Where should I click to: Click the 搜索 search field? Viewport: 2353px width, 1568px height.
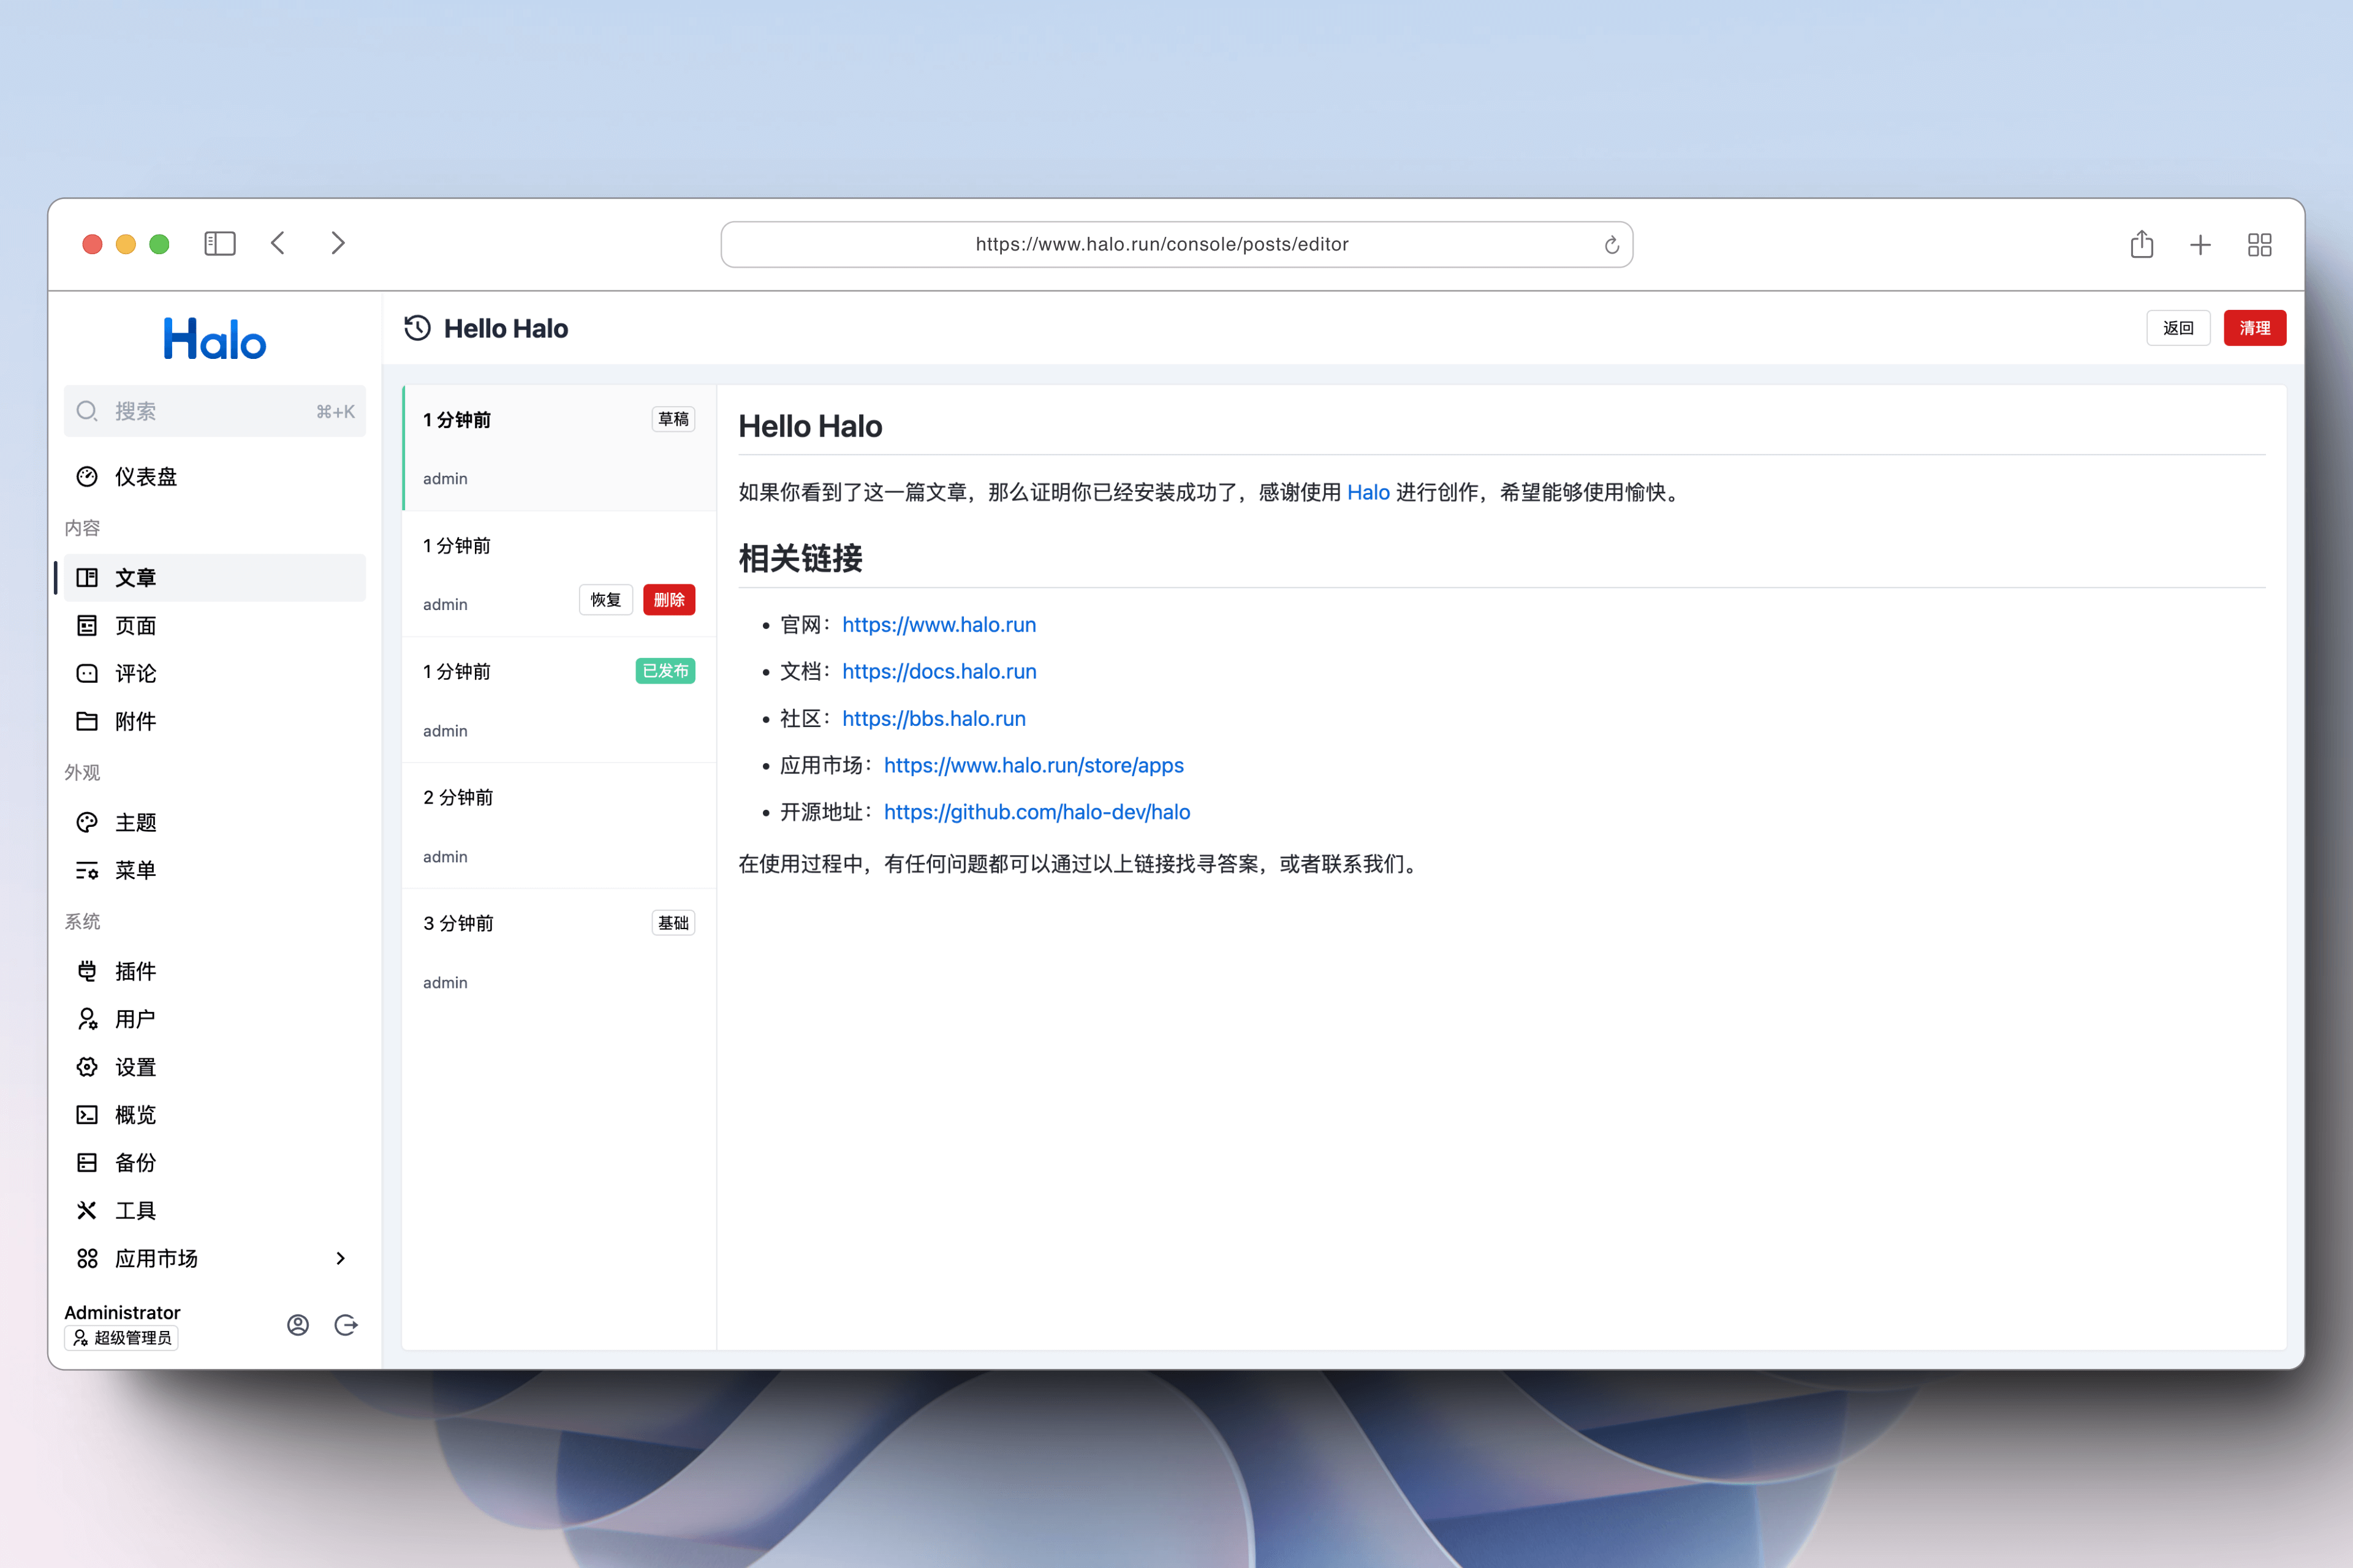(x=215, y=411)
